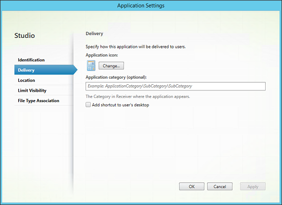Click the Studio title text
282x205 pixels.
pyautogui.click(x=25, y=36)
